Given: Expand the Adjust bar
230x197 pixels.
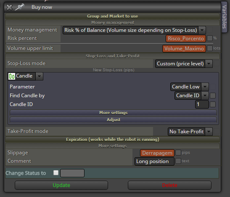Looking at the screenshot, I should tap(113, 119).
